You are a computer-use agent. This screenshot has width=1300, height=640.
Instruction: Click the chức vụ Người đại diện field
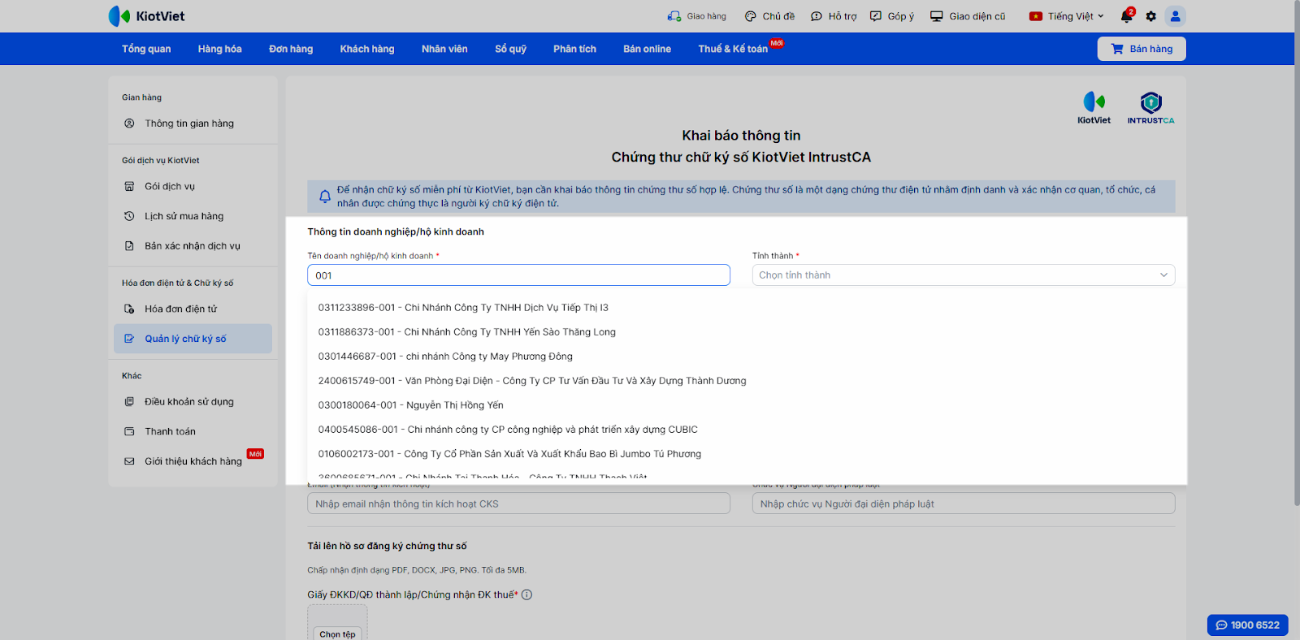964,504
